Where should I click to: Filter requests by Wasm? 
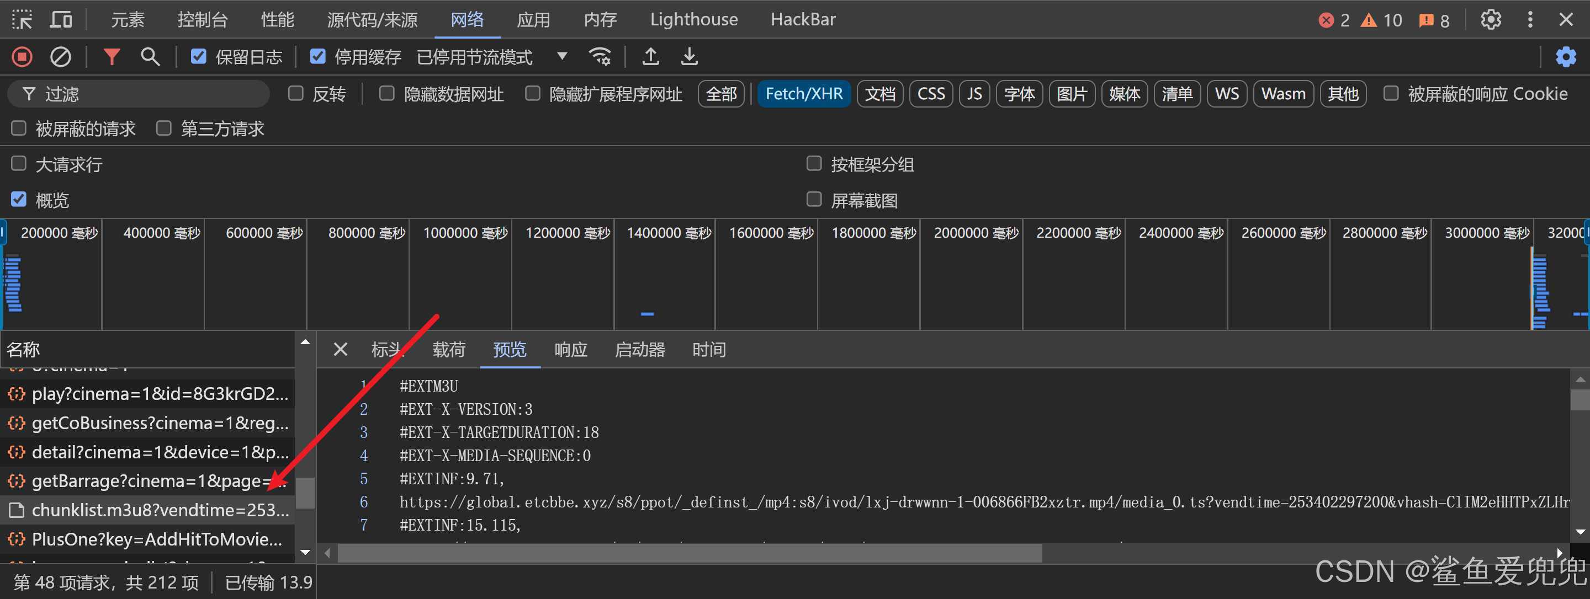click(1283, 94)
